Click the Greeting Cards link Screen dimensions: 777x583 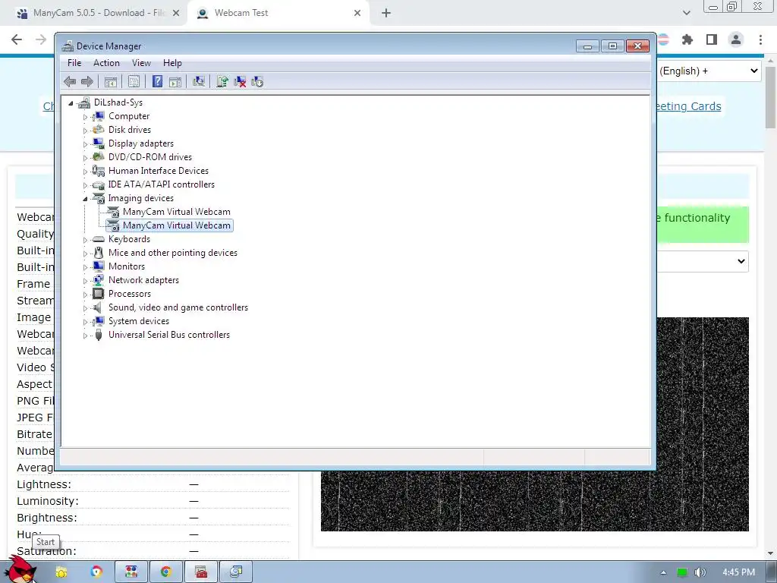(x=689, y=106)
